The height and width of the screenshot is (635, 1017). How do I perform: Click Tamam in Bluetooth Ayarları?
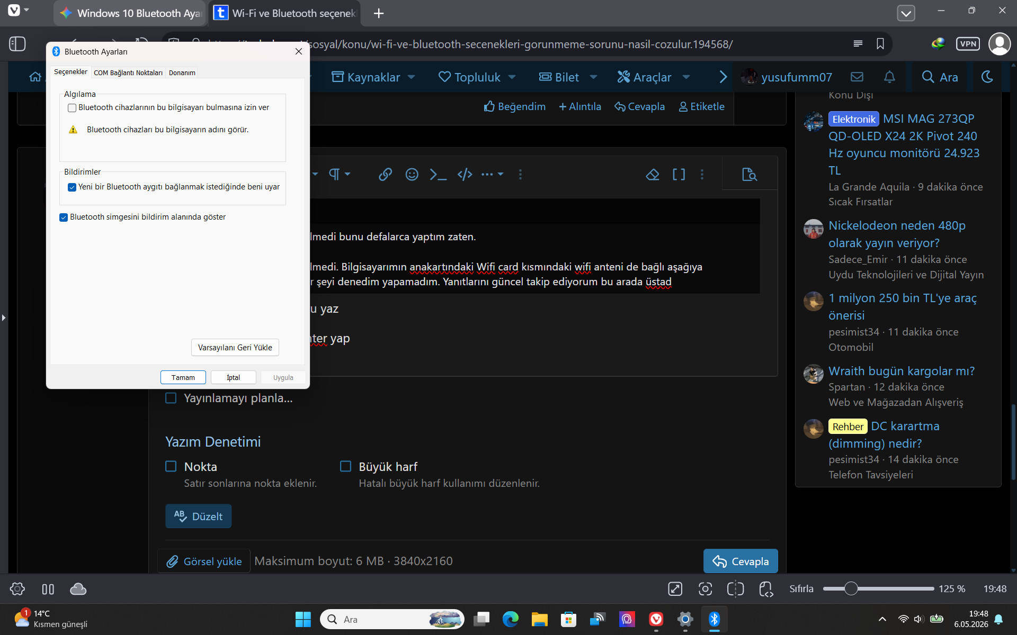183,377
